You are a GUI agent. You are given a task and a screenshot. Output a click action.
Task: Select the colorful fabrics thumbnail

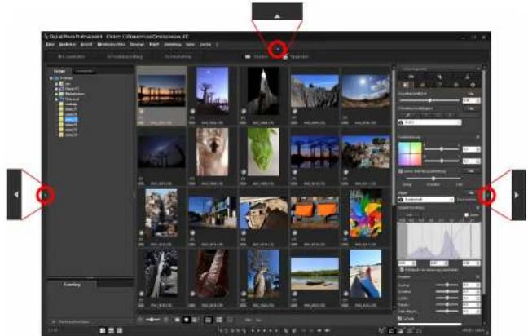pyautogui.click(x=365, y=214)
